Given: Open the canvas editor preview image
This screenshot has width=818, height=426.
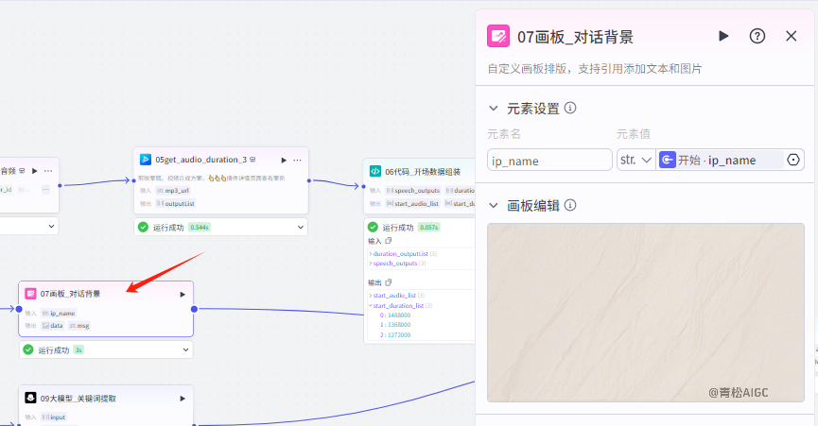Looking at the screenshot, I should pyautogui.click(x=646, y=313).
